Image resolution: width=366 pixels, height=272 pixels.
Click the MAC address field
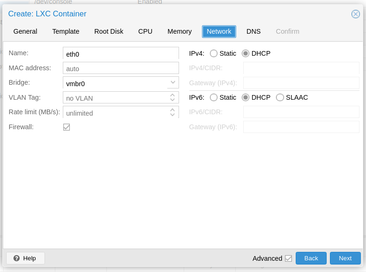(x=120, y=68)
